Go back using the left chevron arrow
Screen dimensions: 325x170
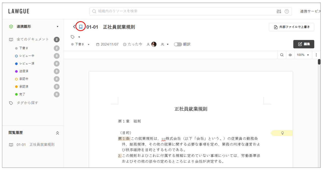pyautogui.click(x=74, y=27)
